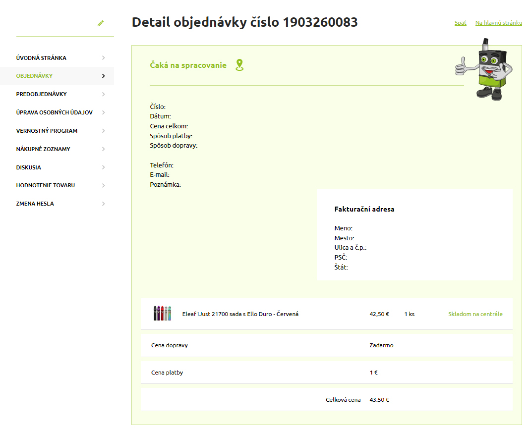Click arrow beside Úprava osobných údajov

pos(103,112)
